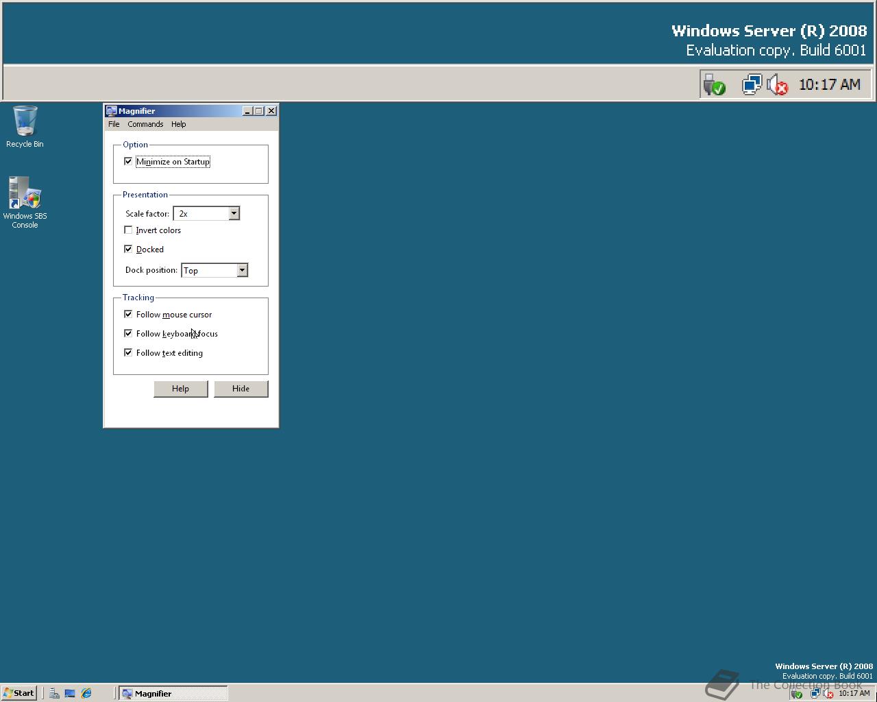The width and height of the screenshot is (877, 702).
Task: Click the taskbar clock showing 10:17 AM
Action: point(854,693)
